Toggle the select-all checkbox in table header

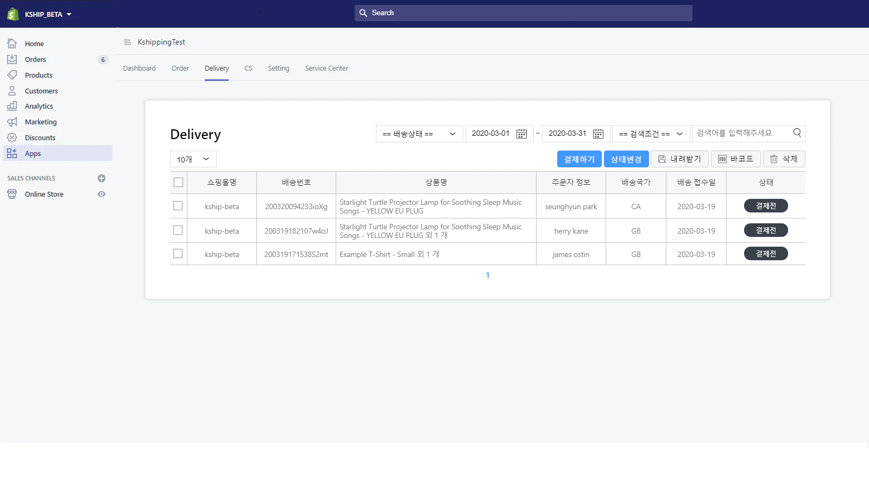(178, 183)
